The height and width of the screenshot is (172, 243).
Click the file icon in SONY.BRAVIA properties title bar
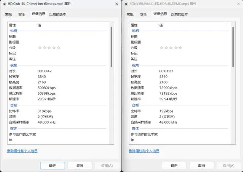coord(126,4)
